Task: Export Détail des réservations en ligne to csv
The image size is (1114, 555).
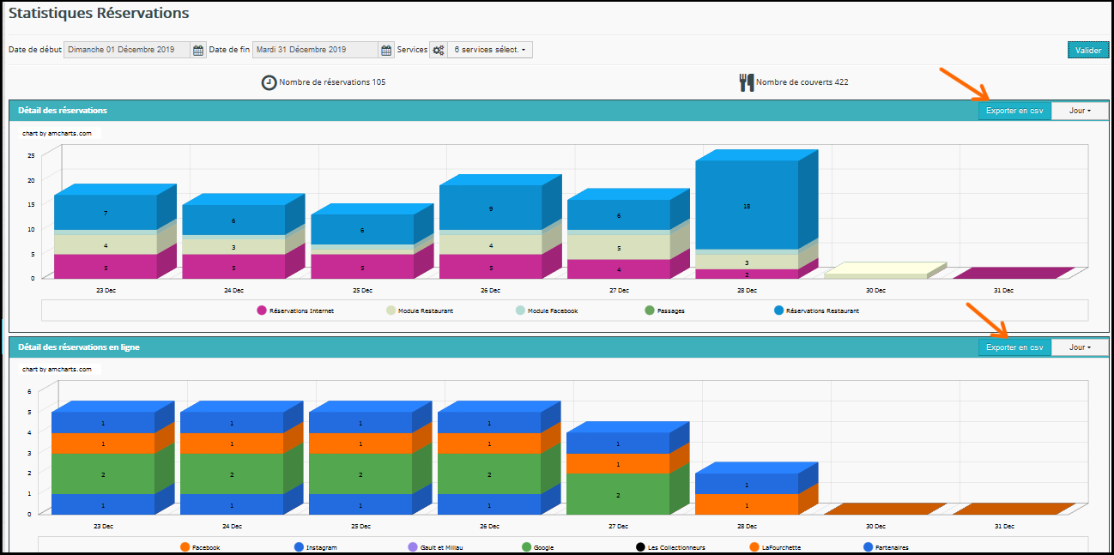Action: point(1014,347)
